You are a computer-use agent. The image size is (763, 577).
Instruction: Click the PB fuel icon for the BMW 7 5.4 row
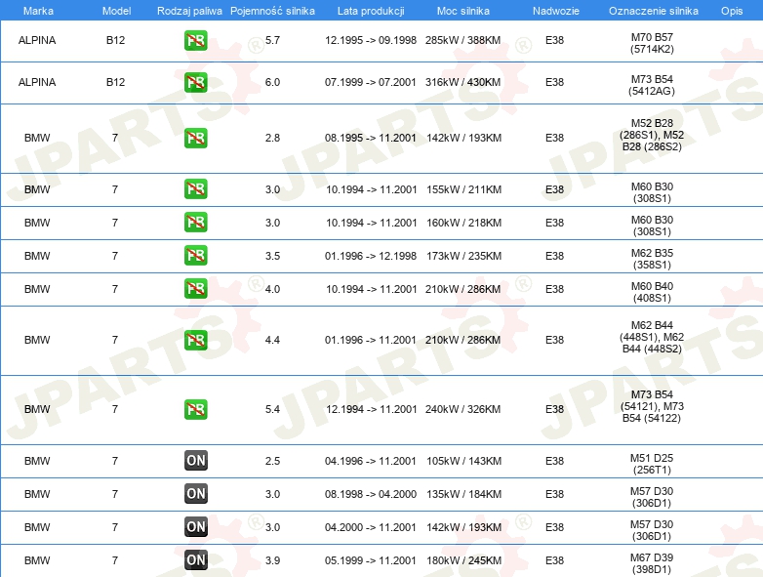tap(195, 409)
